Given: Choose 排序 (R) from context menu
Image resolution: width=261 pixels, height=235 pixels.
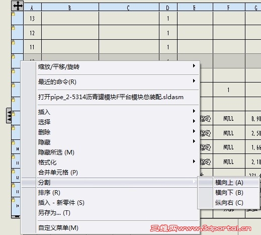Looking at the screenshot, I should tap(110, 193).
